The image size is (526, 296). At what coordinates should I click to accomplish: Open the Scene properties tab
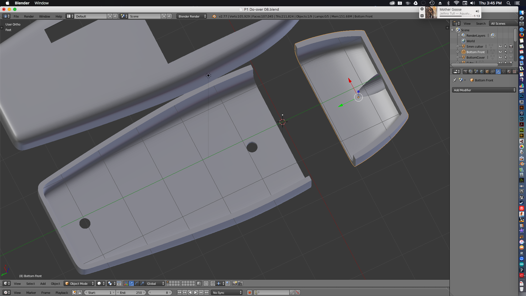pos(476,72)
